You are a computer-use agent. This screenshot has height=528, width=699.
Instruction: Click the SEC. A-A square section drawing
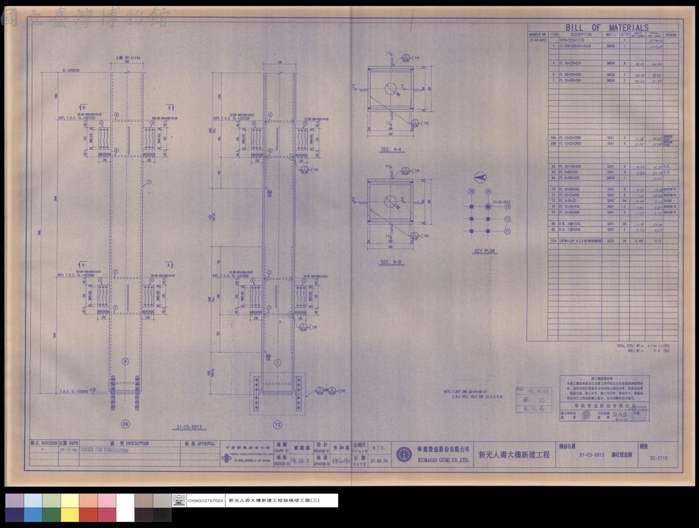pos(391,88)
